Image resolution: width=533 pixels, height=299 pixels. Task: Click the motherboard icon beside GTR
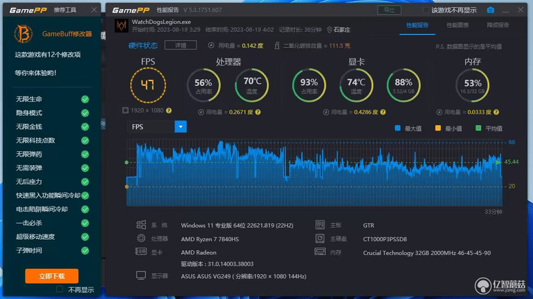click(x=320, y=224)
